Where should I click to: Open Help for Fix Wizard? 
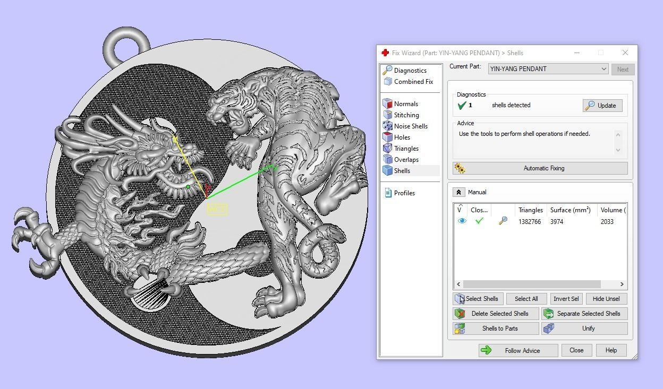click(611, 350)
